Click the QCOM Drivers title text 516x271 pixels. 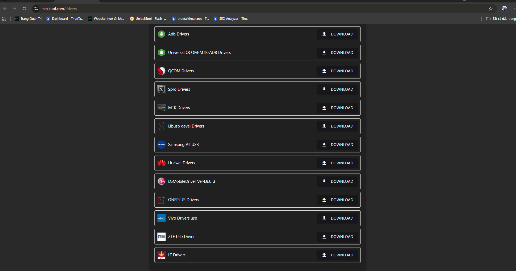click(x=181, y=71)
